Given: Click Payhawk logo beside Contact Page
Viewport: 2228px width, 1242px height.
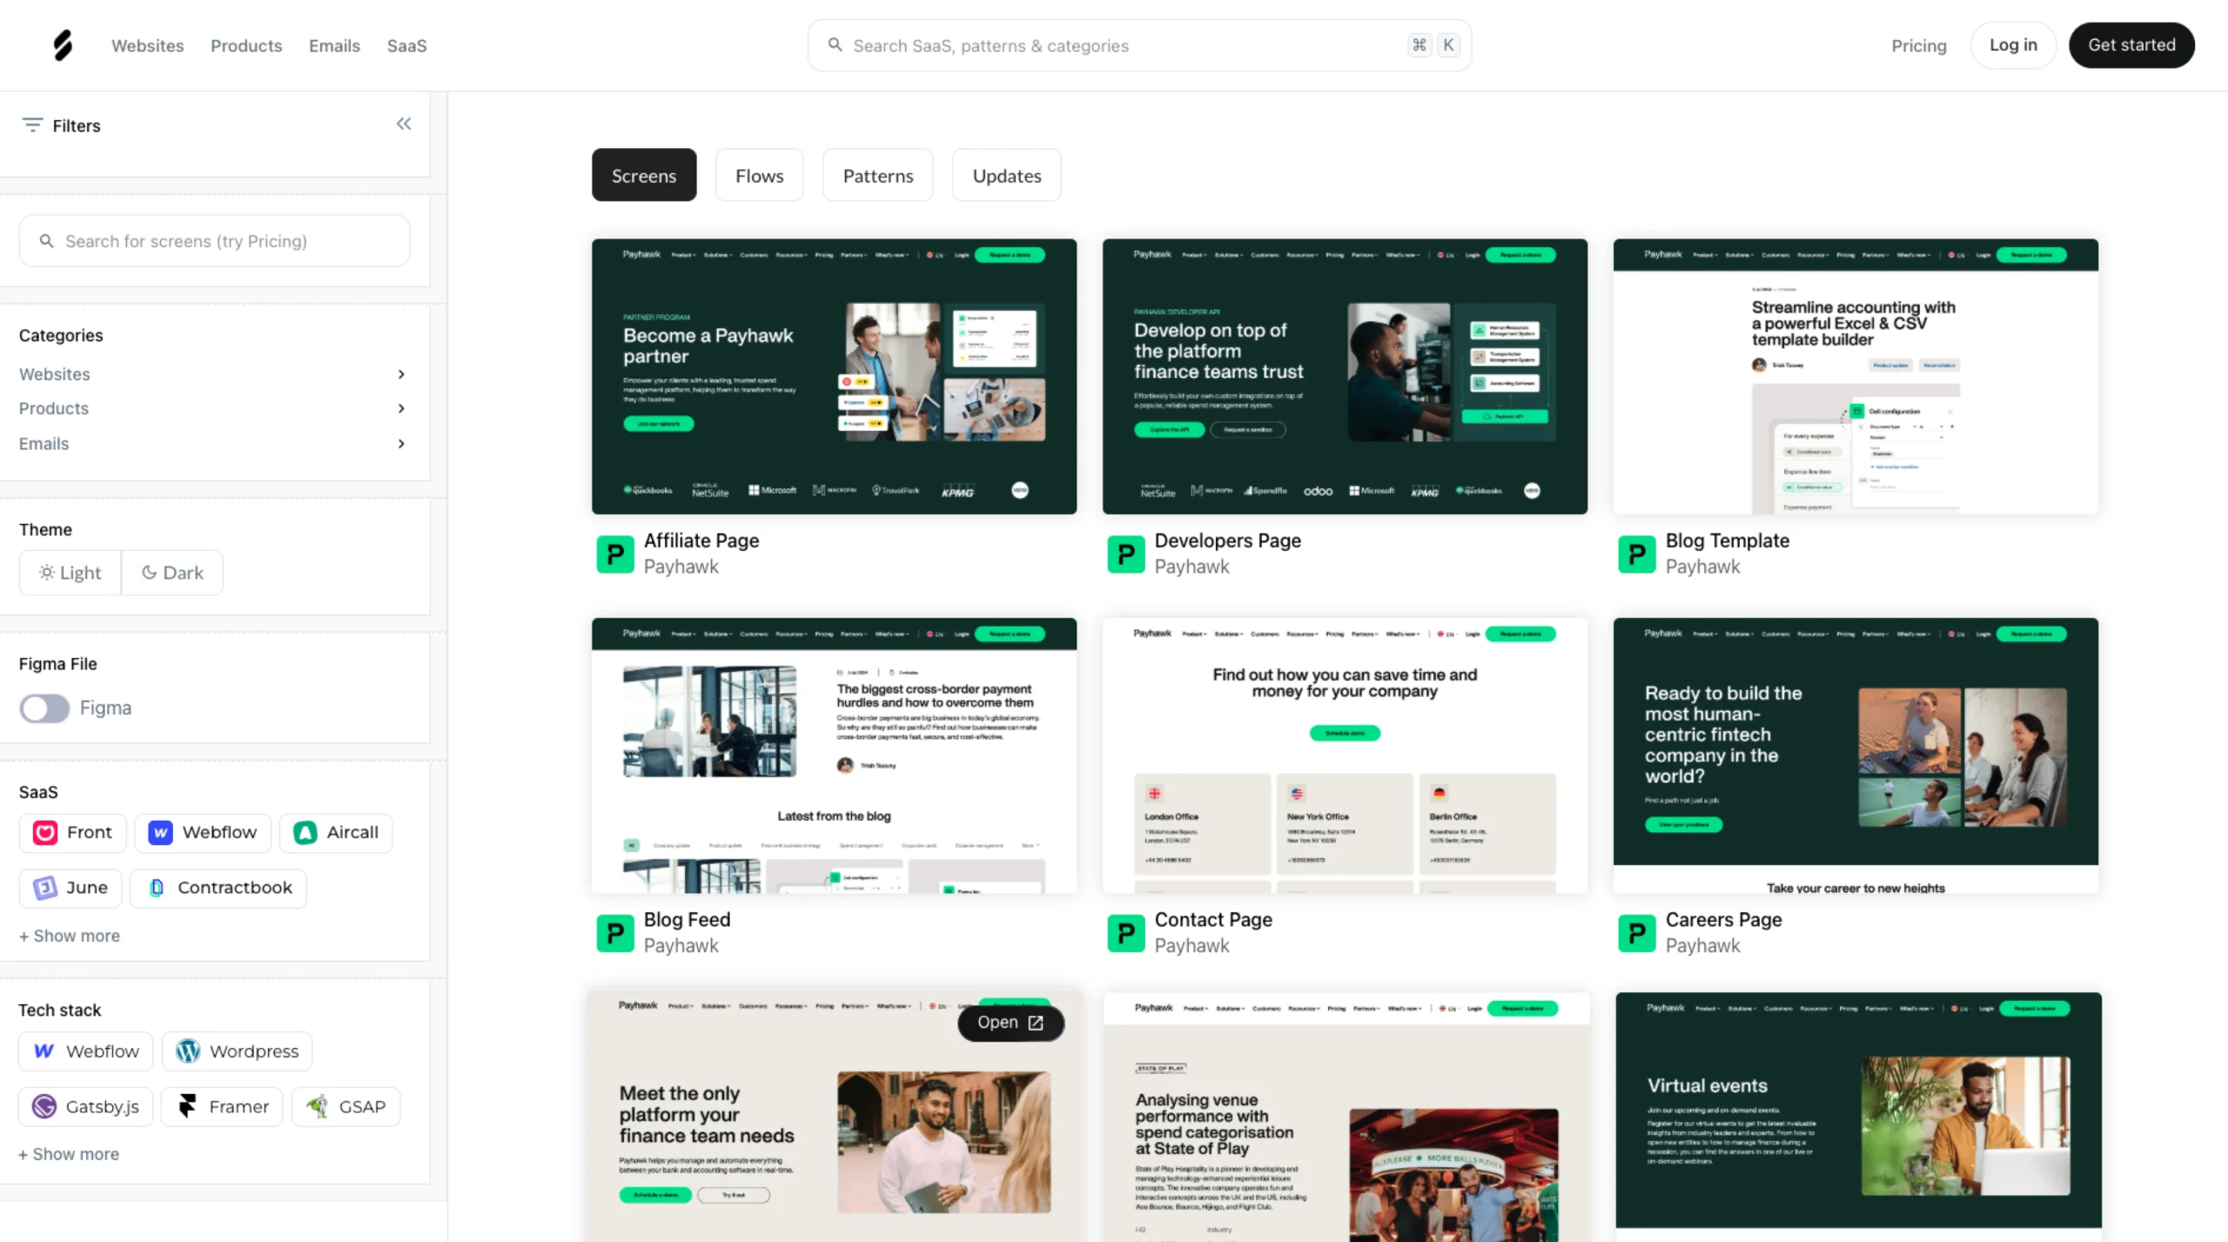Looking at the screenshot, I should [1126, 933].
